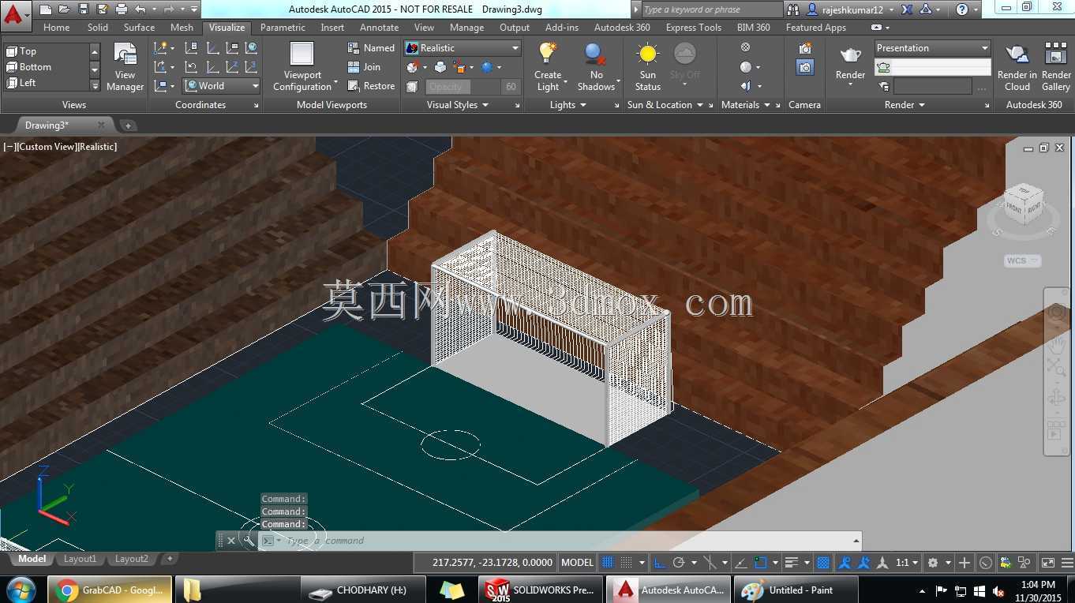Open the World coordinate system dropdown

(x=222, y=86)
